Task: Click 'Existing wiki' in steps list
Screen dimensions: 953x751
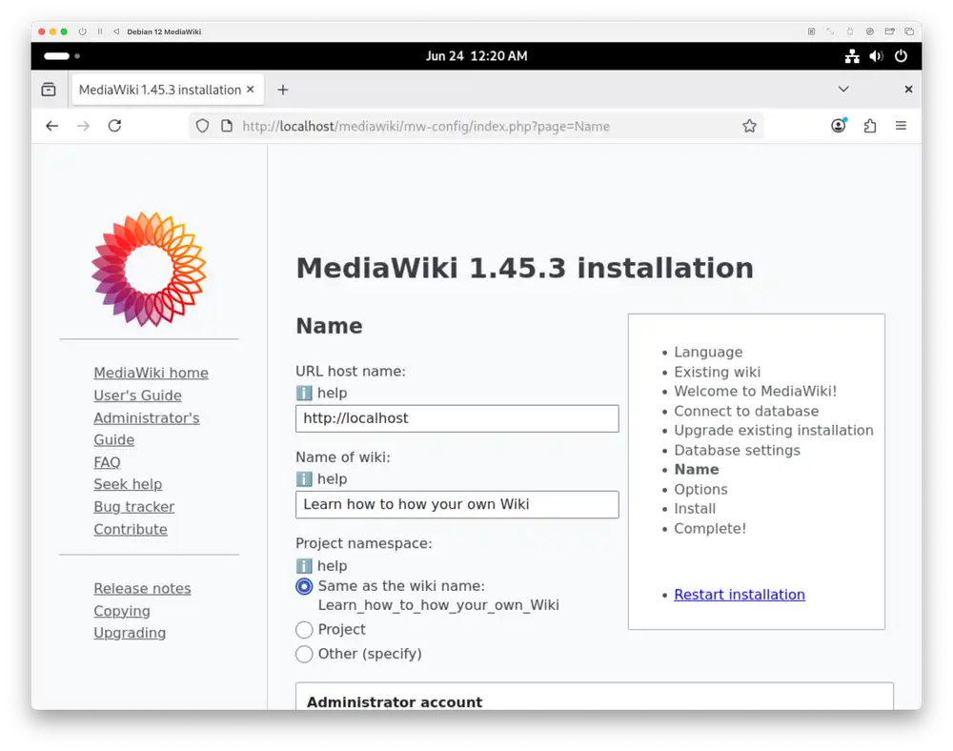Action: tap(718, 372)
